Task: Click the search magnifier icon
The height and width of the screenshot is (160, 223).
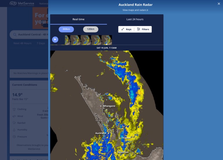Action: [x=15, y=35]
